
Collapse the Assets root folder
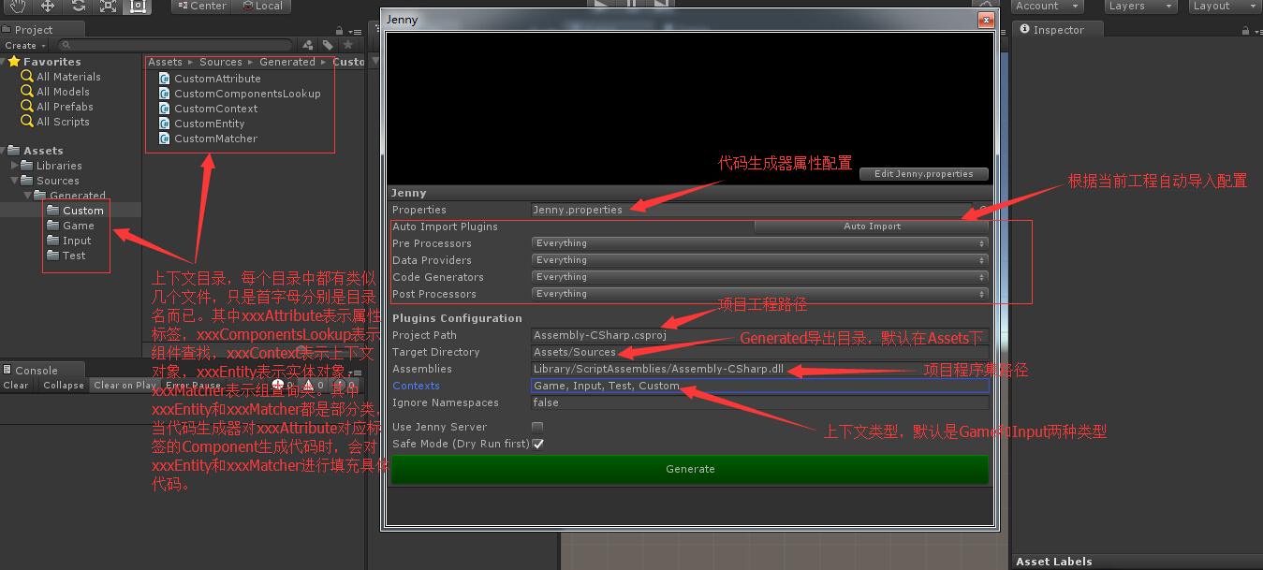tap(5, 151)
